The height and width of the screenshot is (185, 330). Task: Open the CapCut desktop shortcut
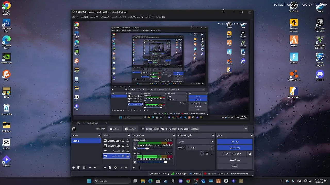(x=6, y=144)
